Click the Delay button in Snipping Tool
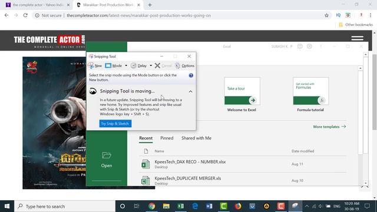Screen dimensions: 377x212 [139, 65]
